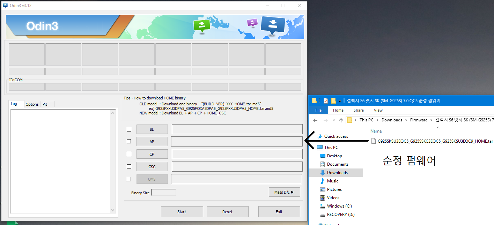The image size is (494, 225).
Task: Tick the AP checkbox
Action: (x=129, y=142)
